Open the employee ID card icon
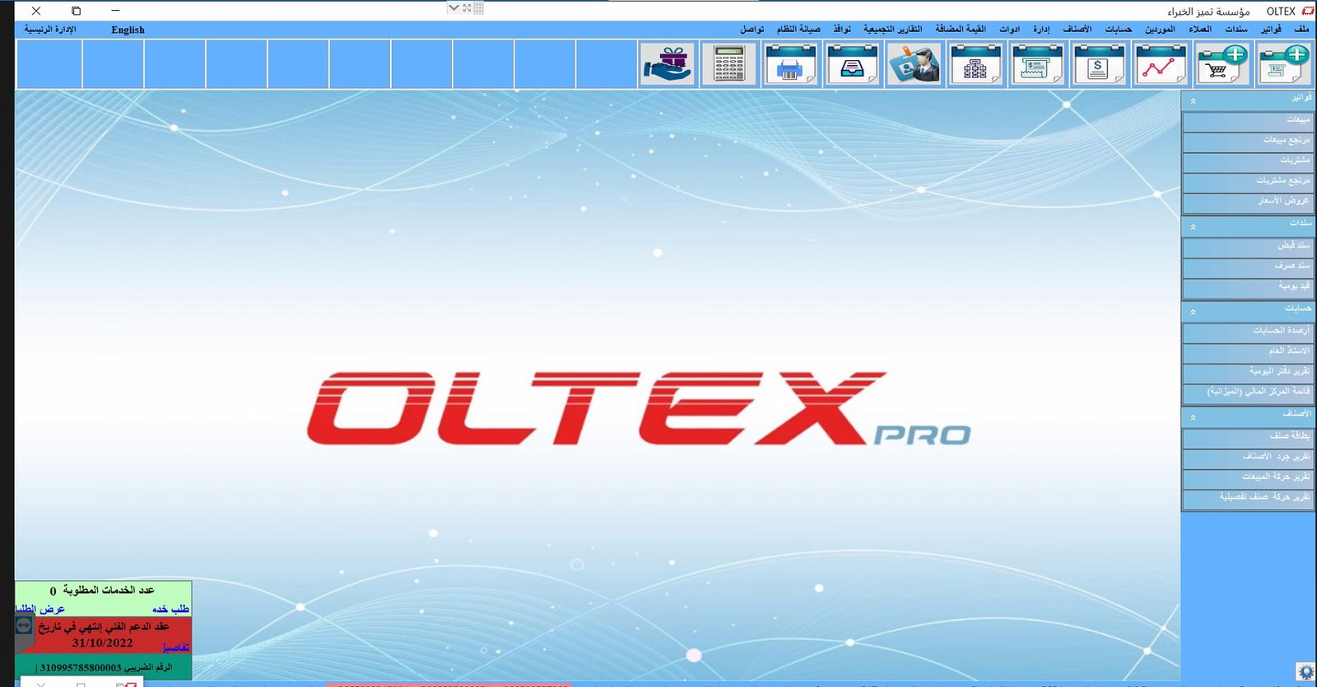Screen dimensions: 1317x687 [x=914, y=64]
